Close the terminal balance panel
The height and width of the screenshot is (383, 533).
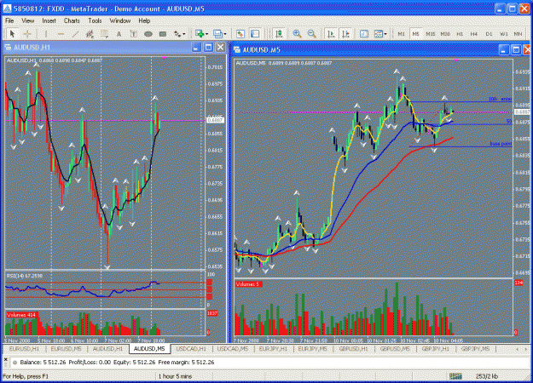tap(5, 359)
